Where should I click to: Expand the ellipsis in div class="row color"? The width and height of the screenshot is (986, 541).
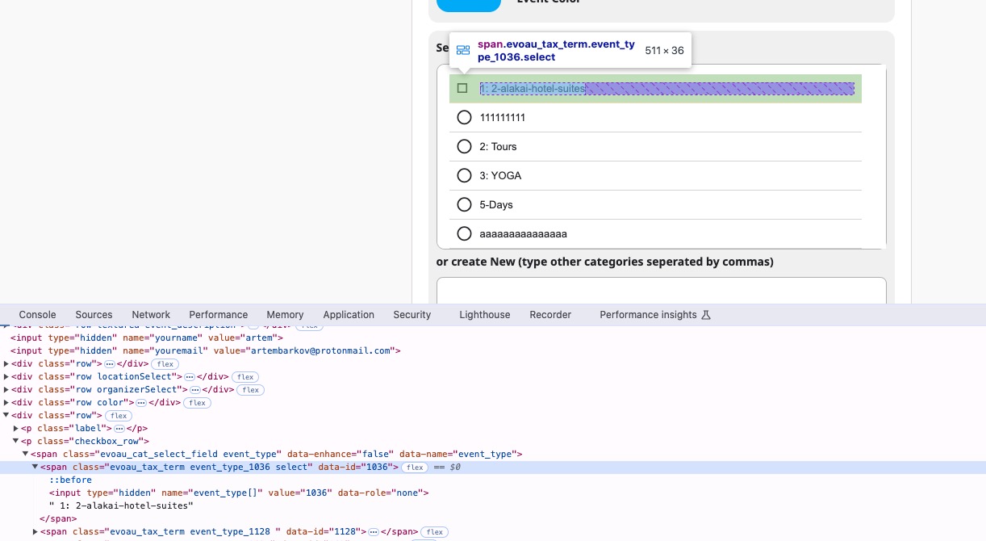[141, 403]
